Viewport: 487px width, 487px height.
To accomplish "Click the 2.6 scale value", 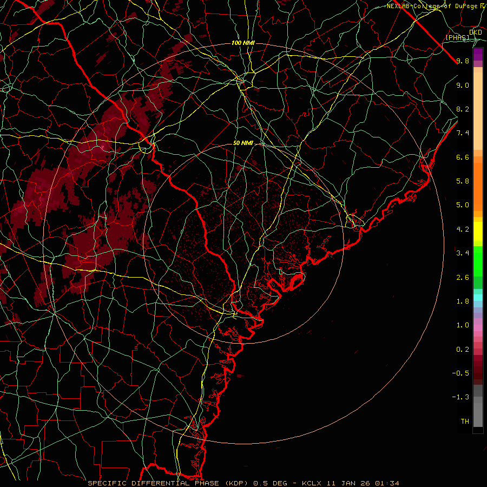I will [x=463, y=278].
